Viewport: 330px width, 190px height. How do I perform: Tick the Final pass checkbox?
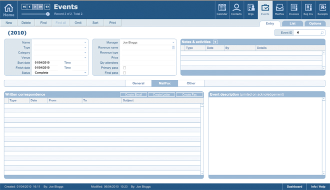(124, 73)
